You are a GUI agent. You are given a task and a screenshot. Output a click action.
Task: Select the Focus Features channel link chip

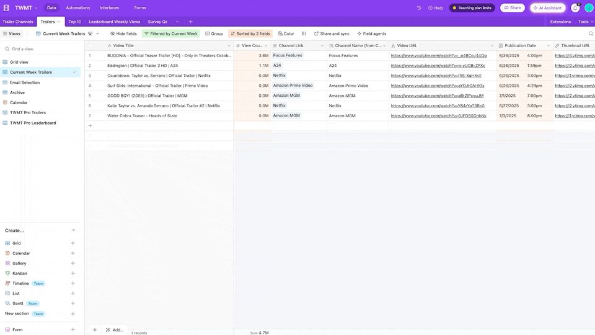click(x=288, y=55)
